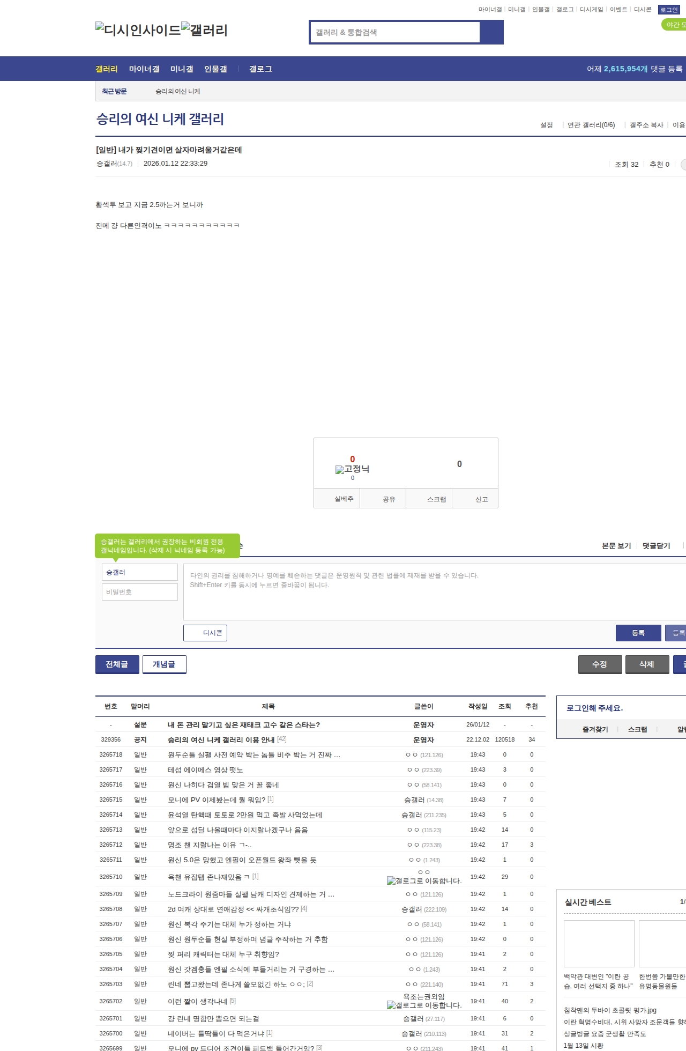Open post 원신 나히다 검열 빔 맞은 거 꼴 좋네
Image resolution: width=686 pixels, height=1051 pixels.
pos(223,785)
